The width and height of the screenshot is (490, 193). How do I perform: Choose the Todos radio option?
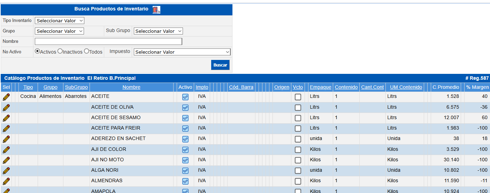tap(86, 51)
